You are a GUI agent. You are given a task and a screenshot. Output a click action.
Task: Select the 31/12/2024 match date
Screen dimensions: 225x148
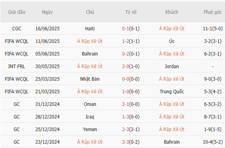pos(47,104)
